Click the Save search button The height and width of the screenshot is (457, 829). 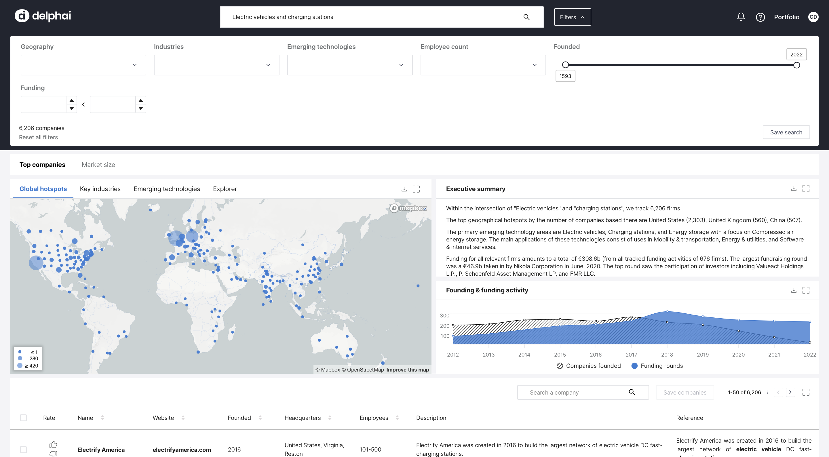point(786,132)
